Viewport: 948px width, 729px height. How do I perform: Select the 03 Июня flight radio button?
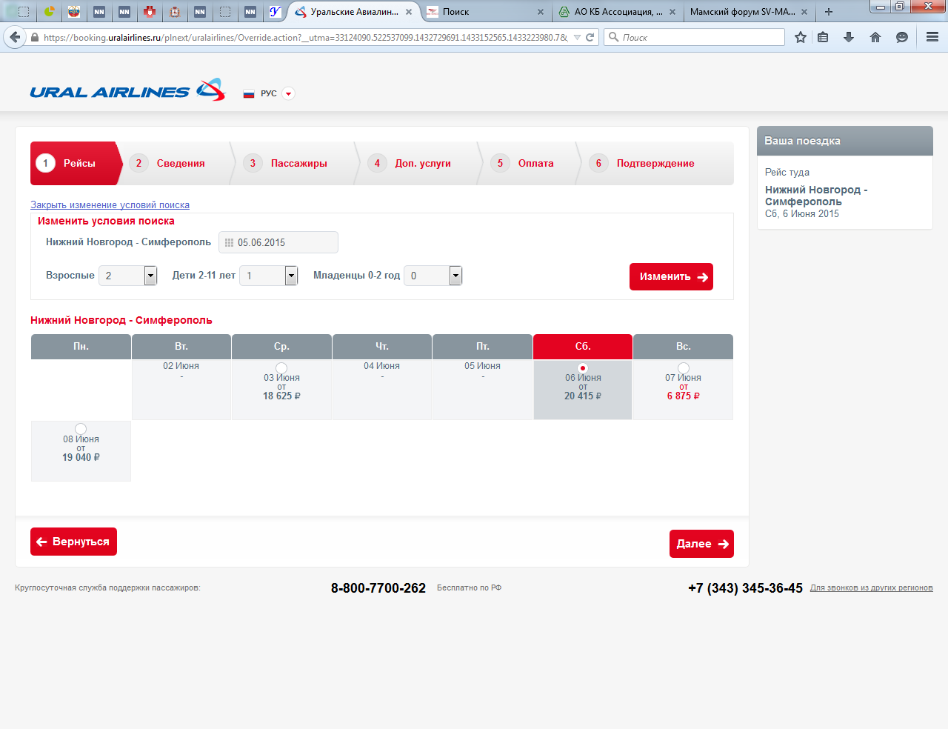click(x=281, y=368)
